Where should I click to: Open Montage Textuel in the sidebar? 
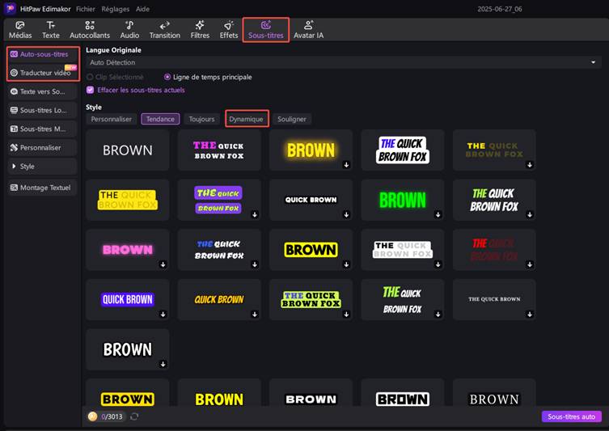[x=42, y=188]
